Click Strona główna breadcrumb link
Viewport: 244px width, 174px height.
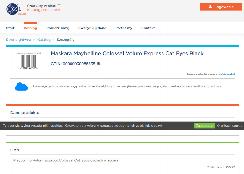18,40
